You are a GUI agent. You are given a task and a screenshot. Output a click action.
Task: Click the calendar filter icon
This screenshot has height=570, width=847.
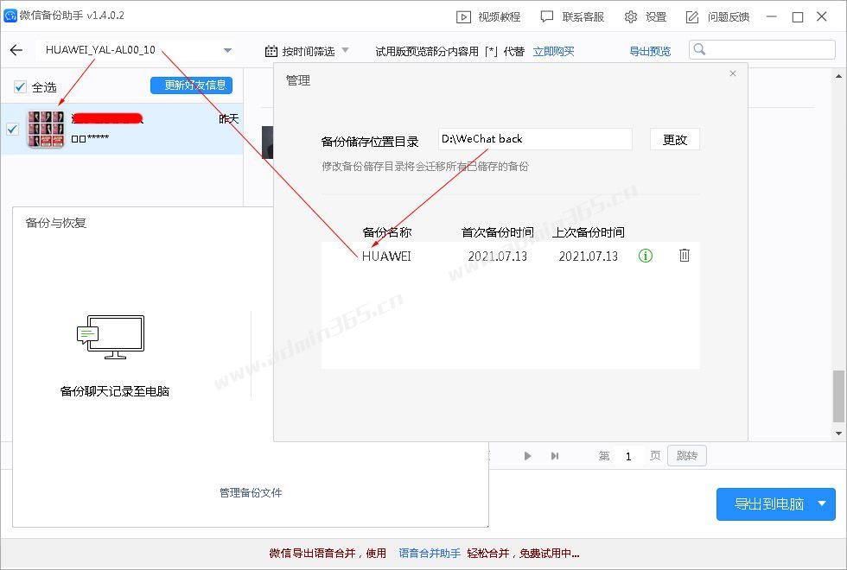point(271,51)
